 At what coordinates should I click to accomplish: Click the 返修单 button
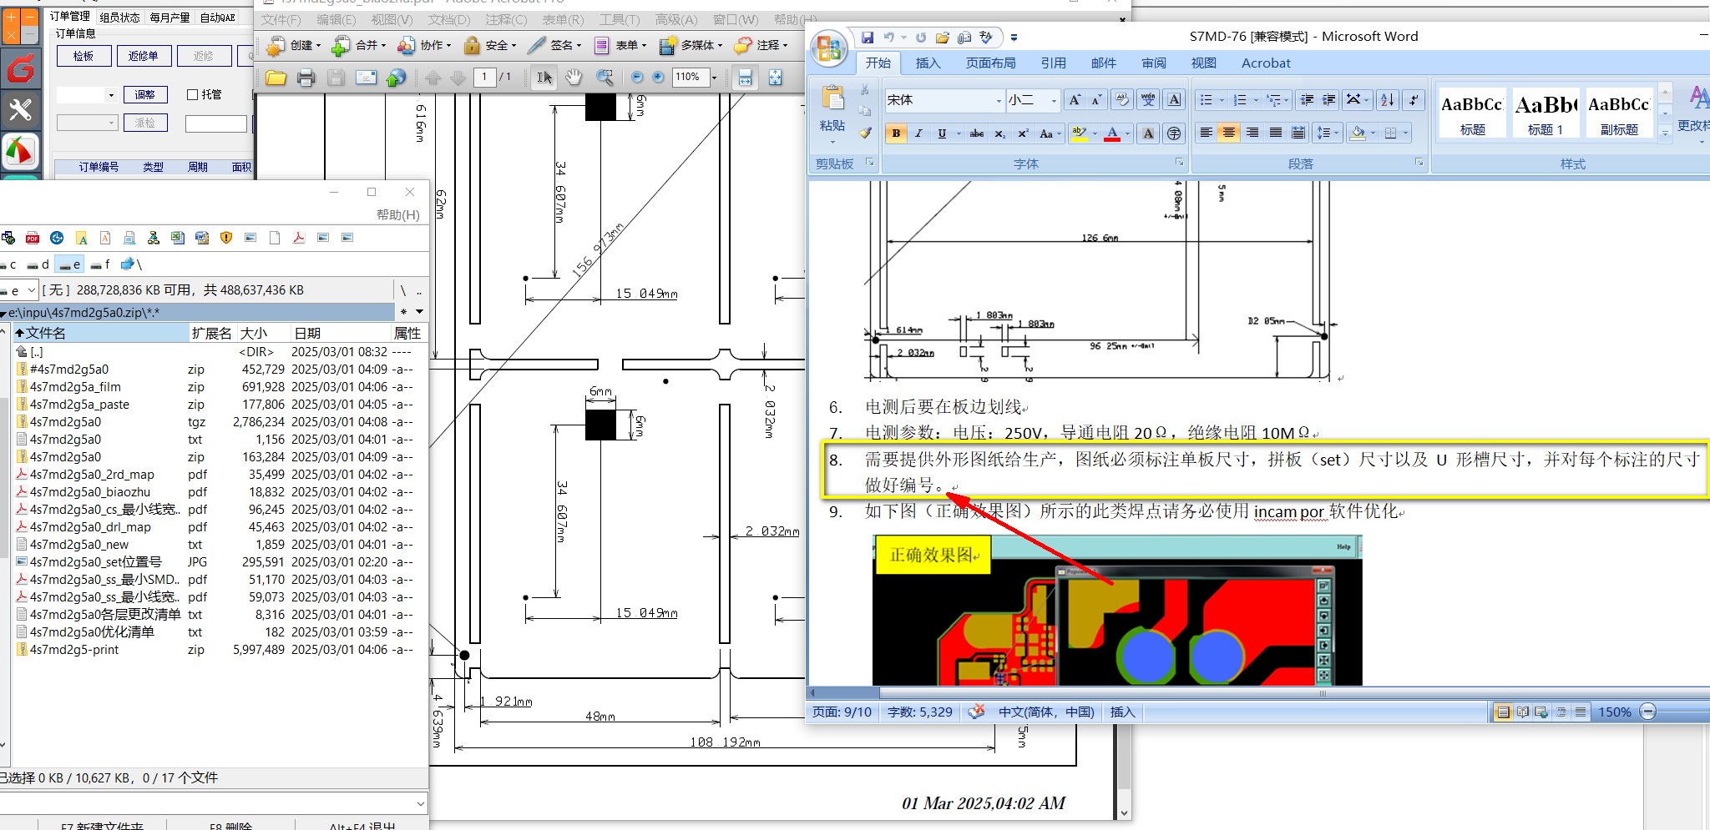[144, 56]
